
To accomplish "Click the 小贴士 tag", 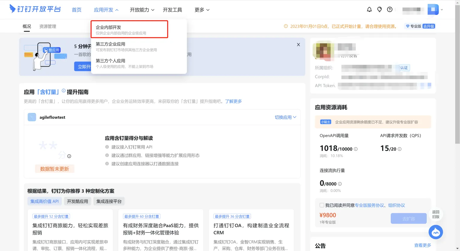I will click(326, 122).
